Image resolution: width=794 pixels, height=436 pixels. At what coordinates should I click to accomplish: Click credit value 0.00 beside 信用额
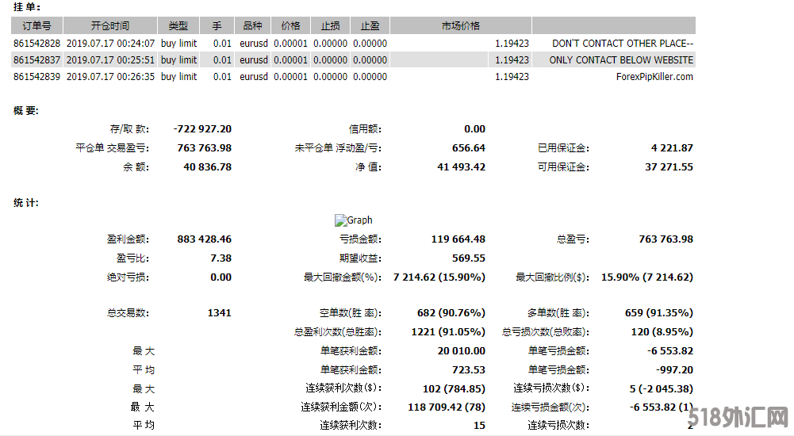click(x=474, y=129)
